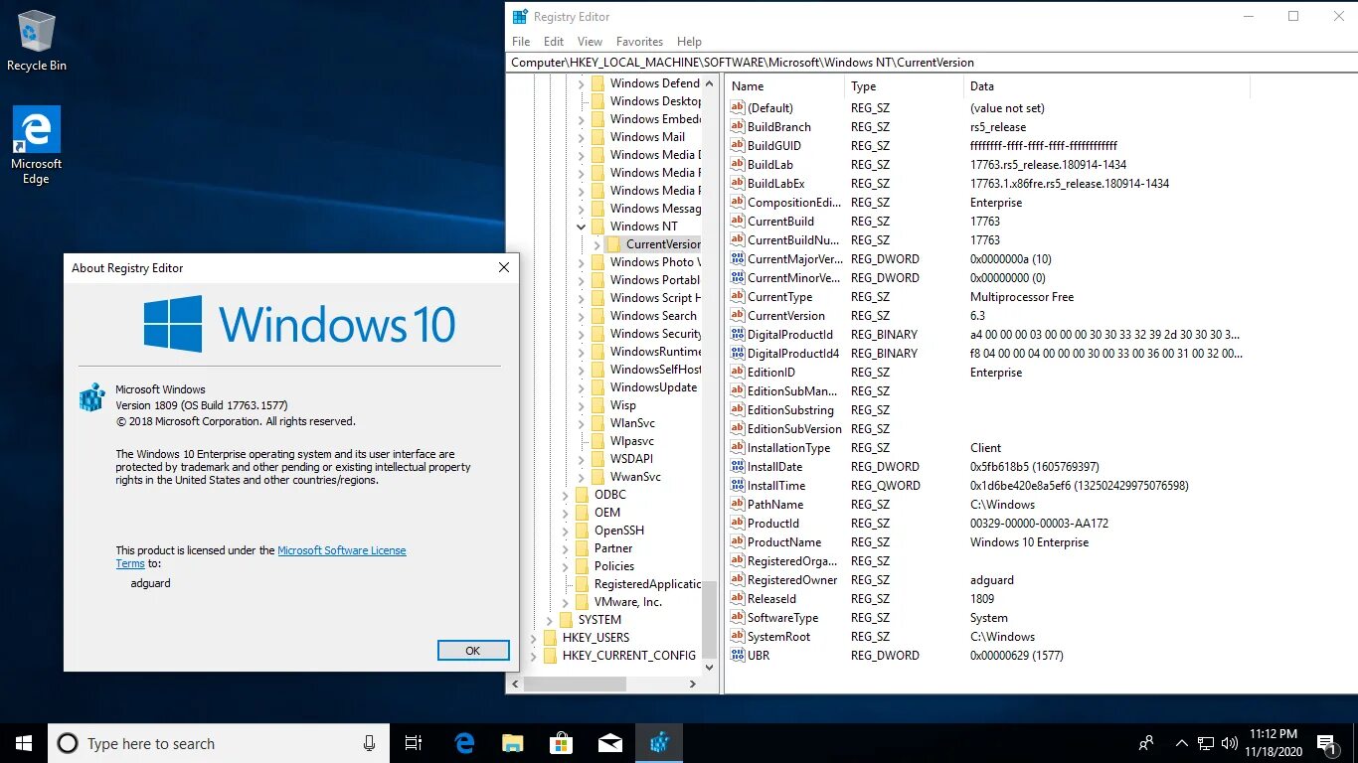Click the Data column header
The image size is (1358, 763).
tap(1106, 86)
